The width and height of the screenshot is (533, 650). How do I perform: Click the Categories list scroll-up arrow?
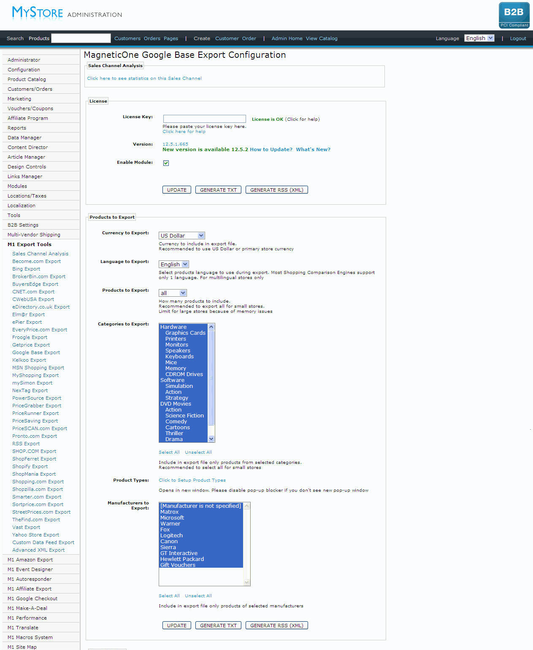pyautogui.click(x=211, y=327)
